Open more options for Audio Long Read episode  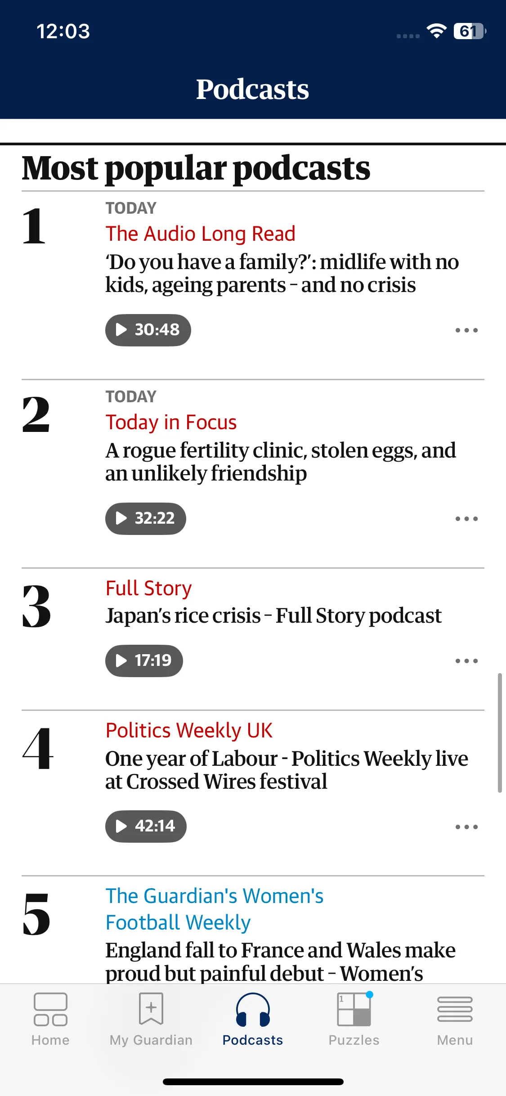coord(466,330)
